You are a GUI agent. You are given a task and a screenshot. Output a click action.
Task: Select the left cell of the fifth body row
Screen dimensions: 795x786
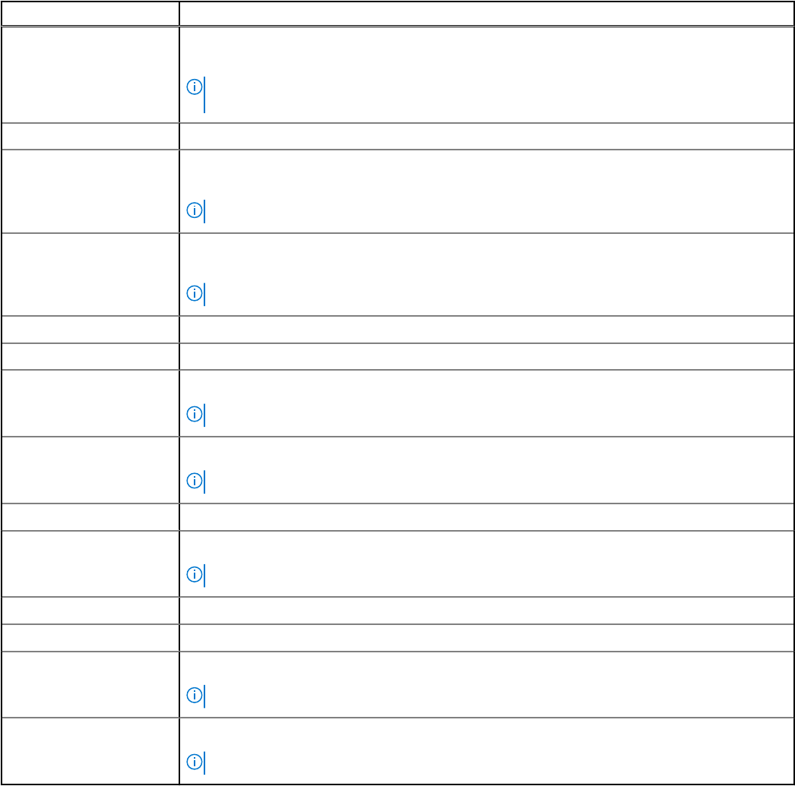pos(90,330)
